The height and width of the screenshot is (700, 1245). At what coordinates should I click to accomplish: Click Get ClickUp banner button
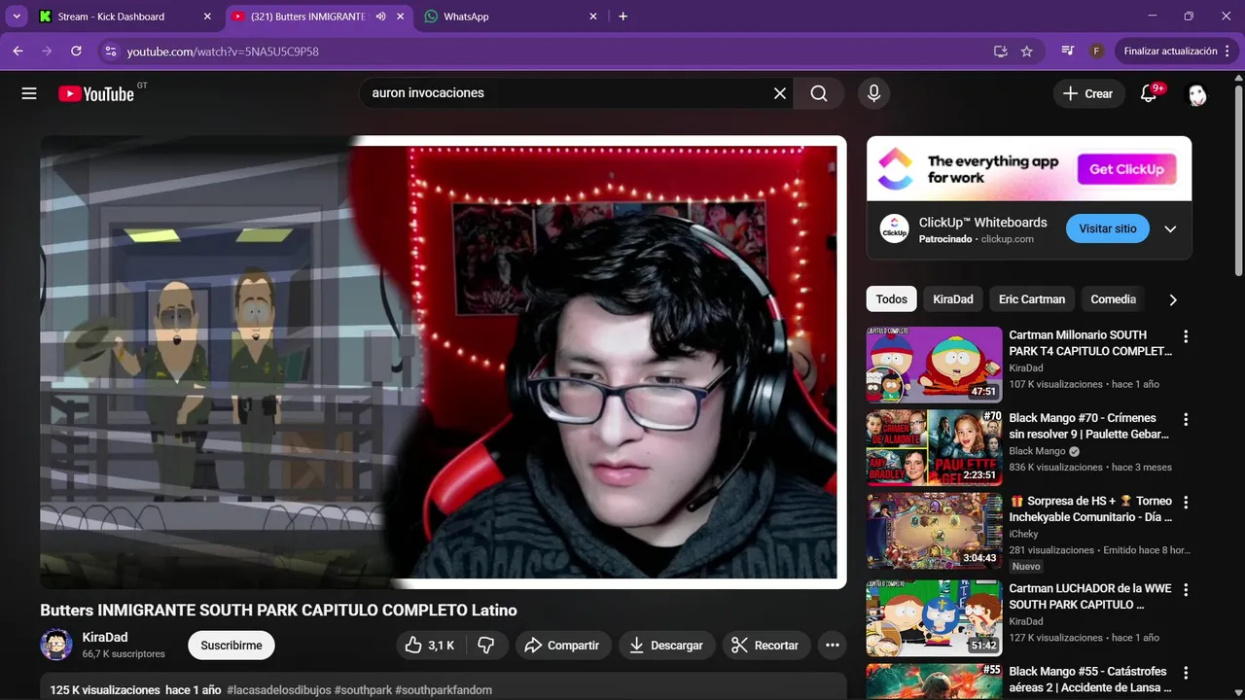1126,169
